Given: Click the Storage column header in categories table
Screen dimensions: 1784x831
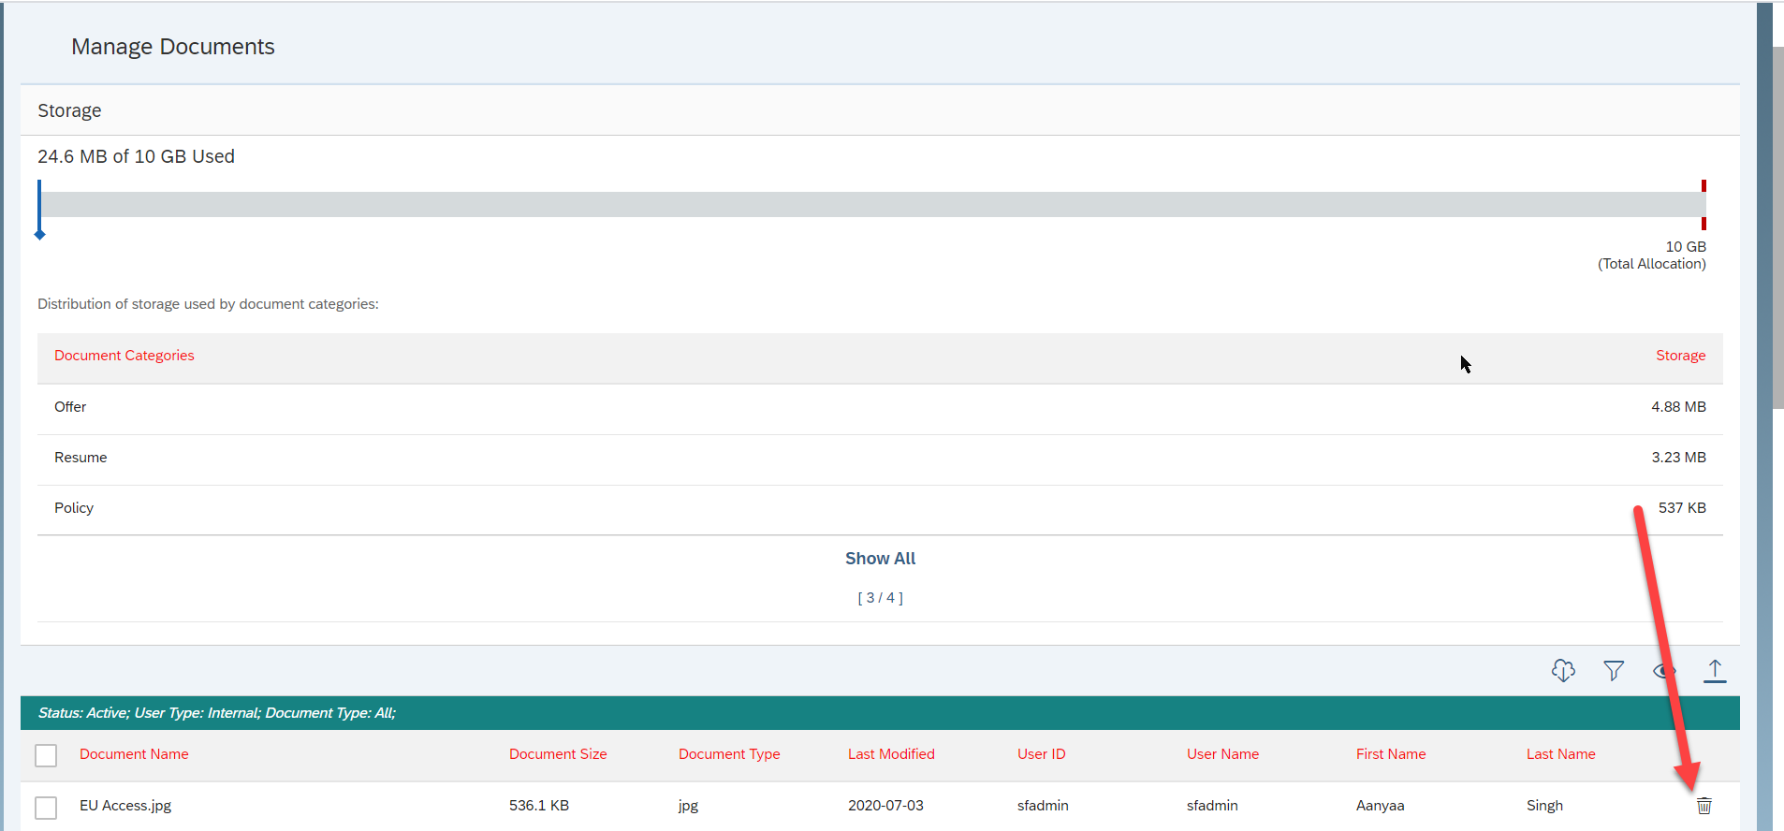Looking at the screenshot, I should click(x=1680, y=356).
